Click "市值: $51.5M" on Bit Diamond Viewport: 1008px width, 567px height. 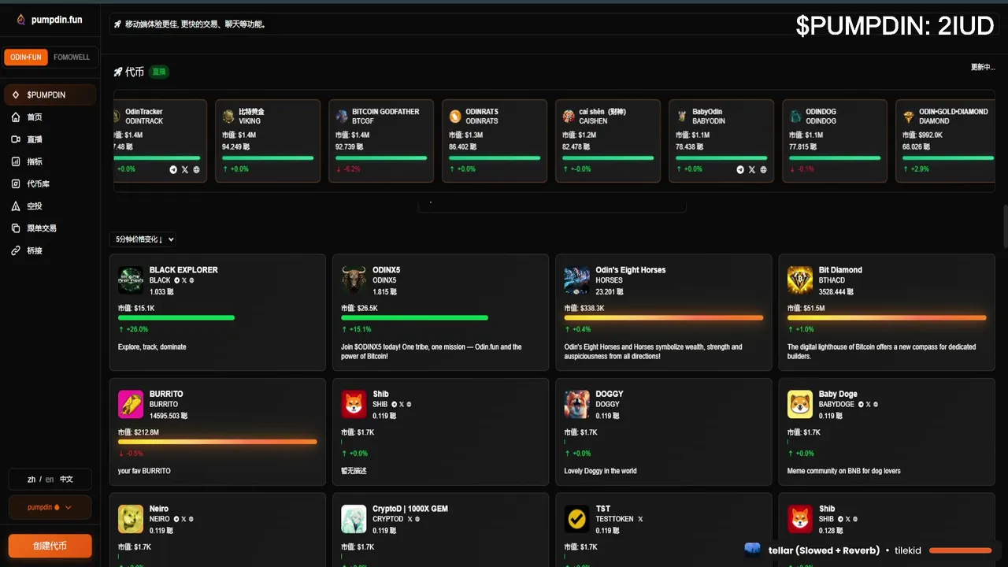[x=808, y=308]
